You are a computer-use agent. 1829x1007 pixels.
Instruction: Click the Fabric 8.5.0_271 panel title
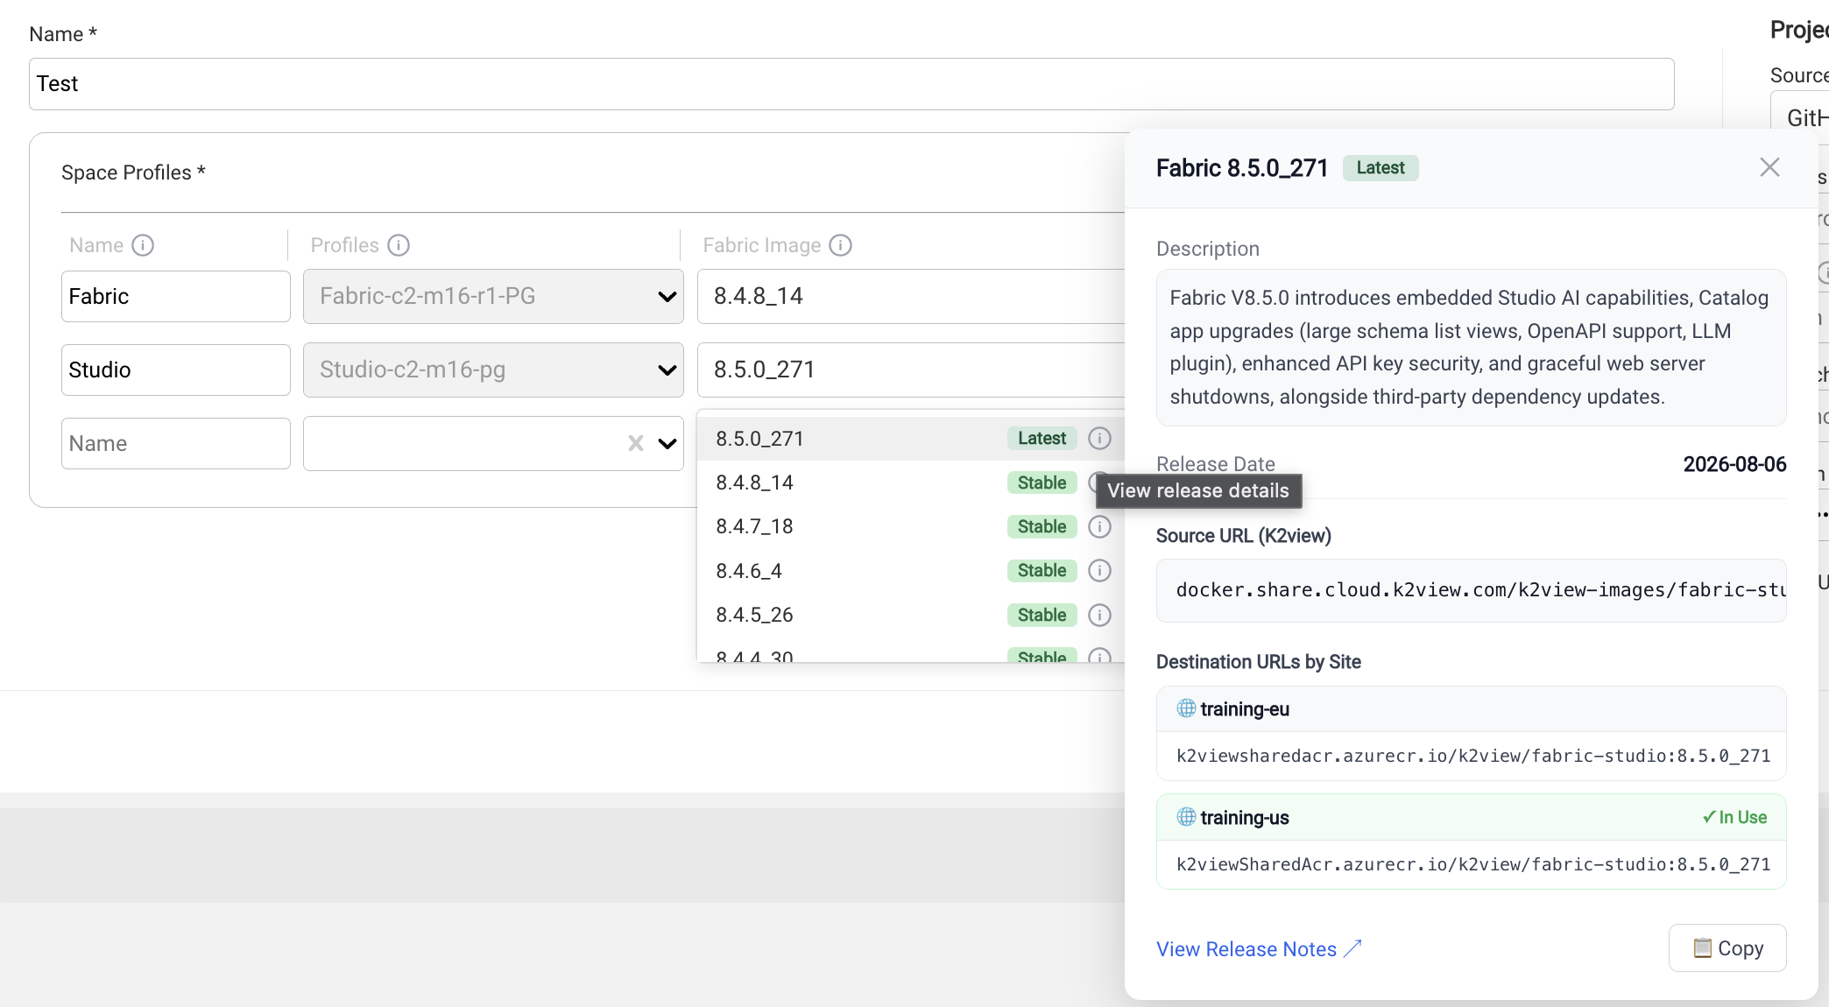pos(1242,168)
